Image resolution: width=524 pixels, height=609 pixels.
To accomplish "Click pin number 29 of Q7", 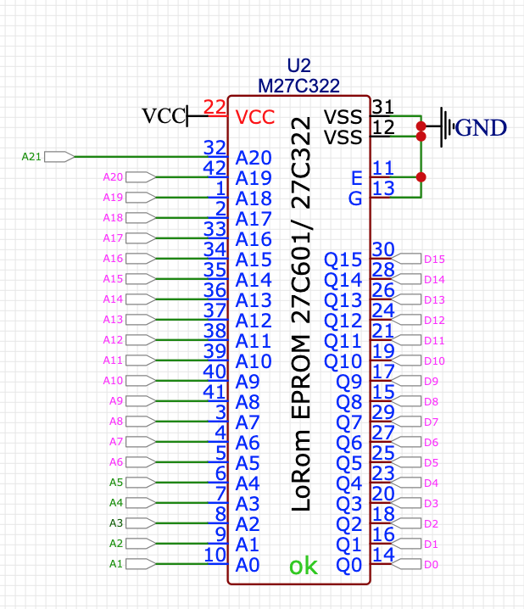I will 383,412.
